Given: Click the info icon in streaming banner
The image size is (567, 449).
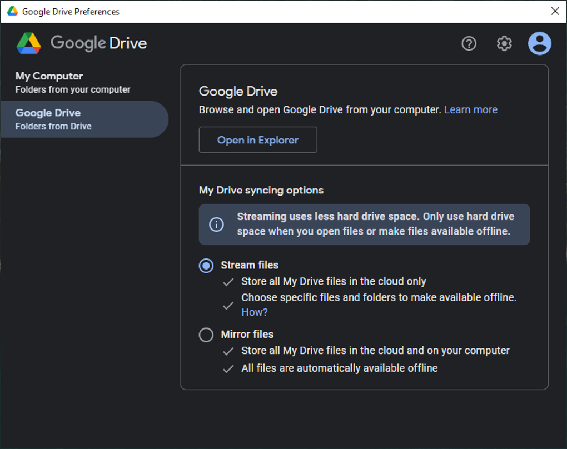Looking at the screenshot, I should pos(216,224).
